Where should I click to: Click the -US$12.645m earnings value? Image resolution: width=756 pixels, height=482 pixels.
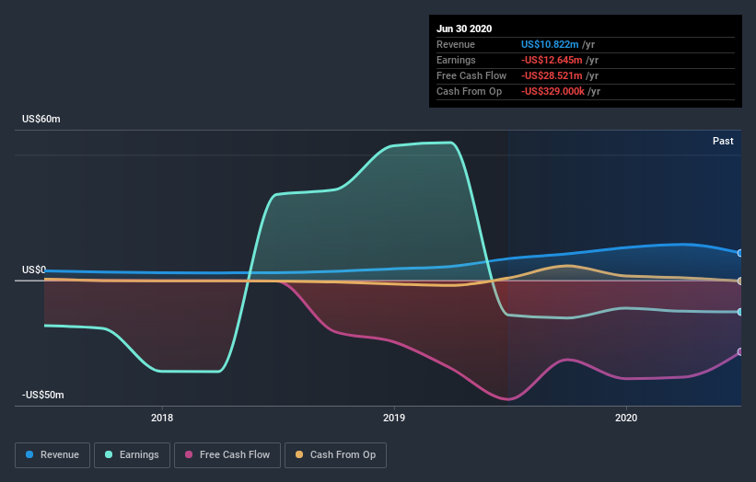click(552, 60)
